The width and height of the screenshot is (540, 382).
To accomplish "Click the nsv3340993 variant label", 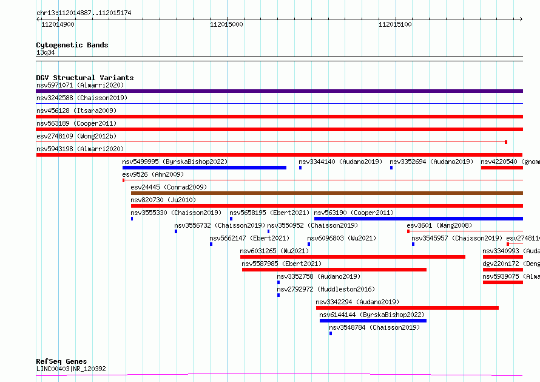I will pos(511,251).
